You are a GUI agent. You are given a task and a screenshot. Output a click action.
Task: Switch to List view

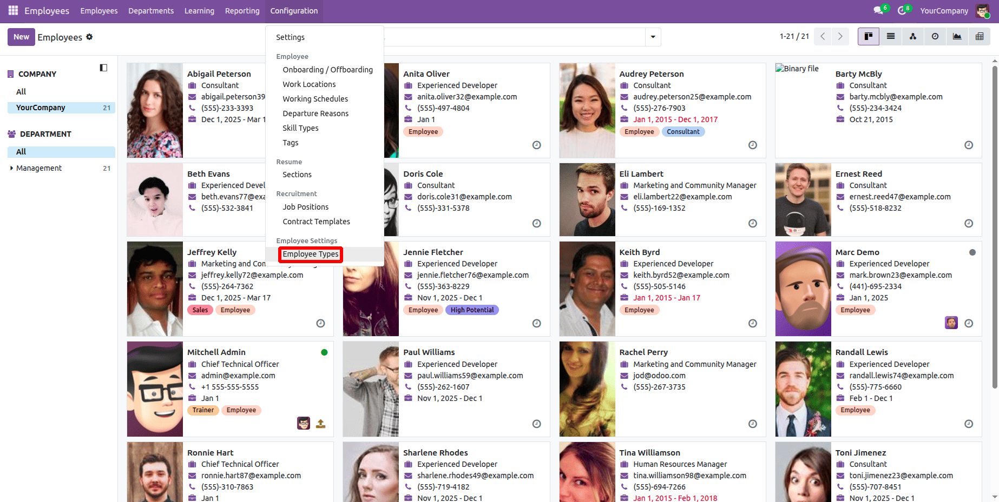(890, 36)
